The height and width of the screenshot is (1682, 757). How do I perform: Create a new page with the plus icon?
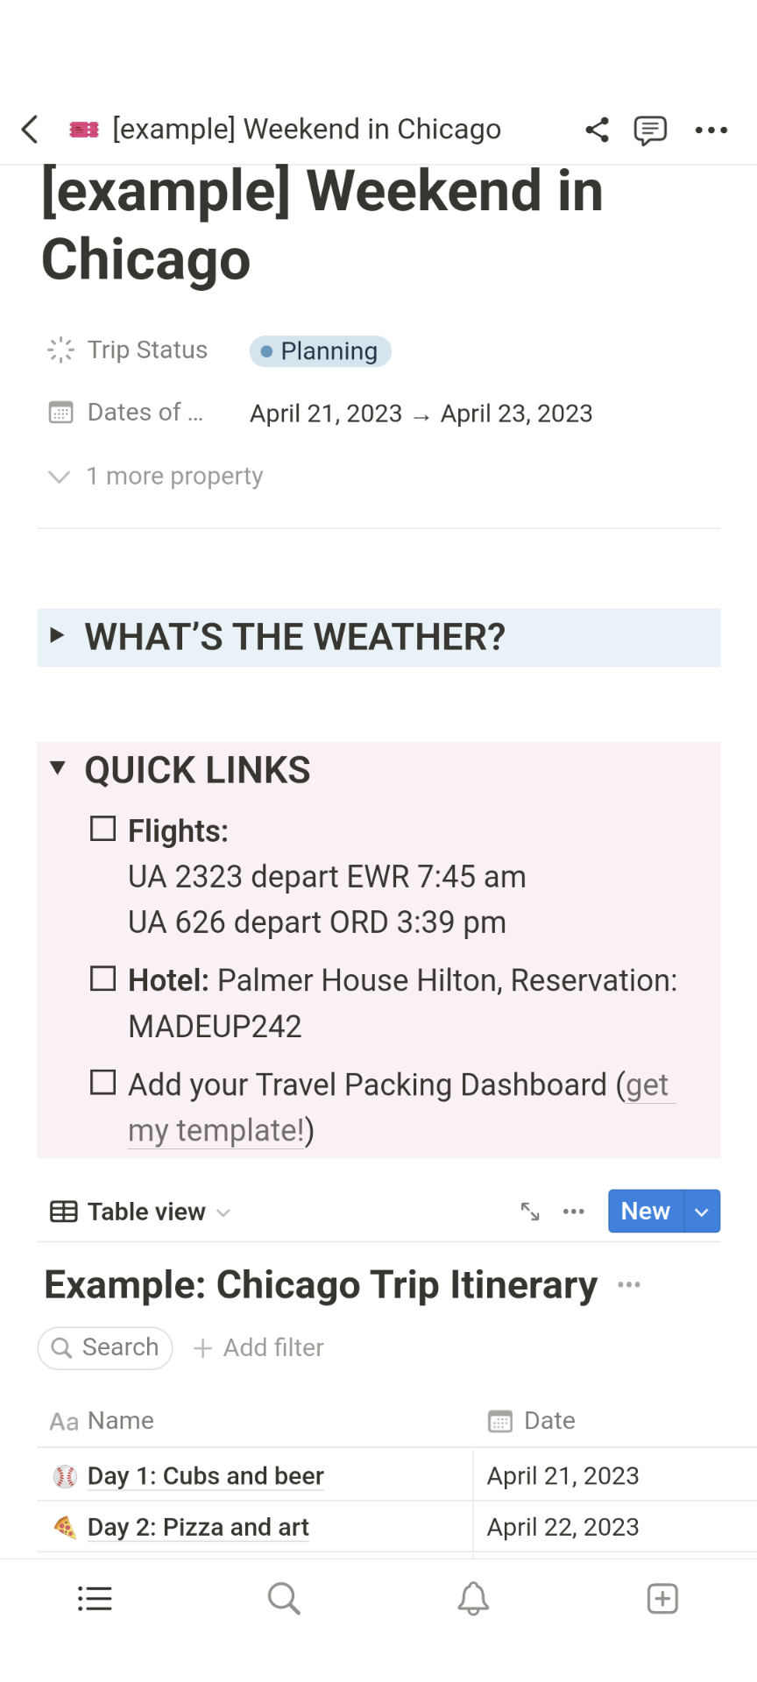(661, 1598)
